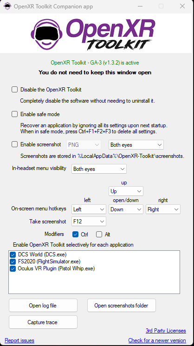Click the 'On-screen menu hotkeys' label
This screenshot has width=194, height=346.
[x=39, y=209]
